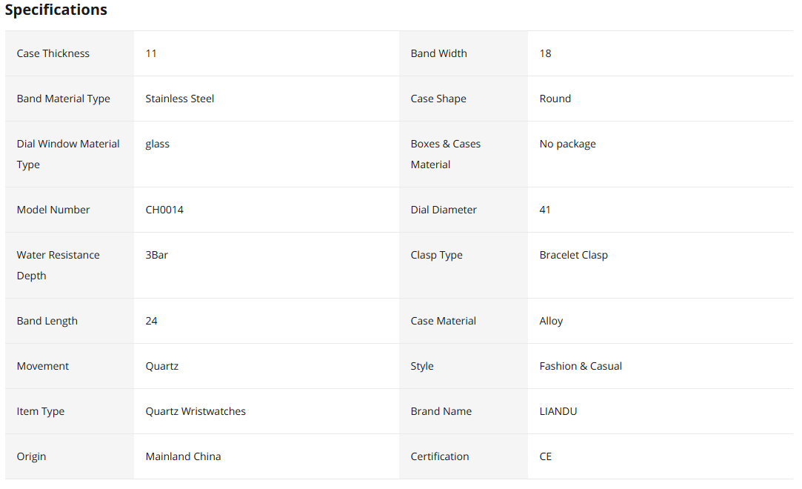The image size is (802, 489).
Task: Click the Quartz movement value
Action: [161, 366]
